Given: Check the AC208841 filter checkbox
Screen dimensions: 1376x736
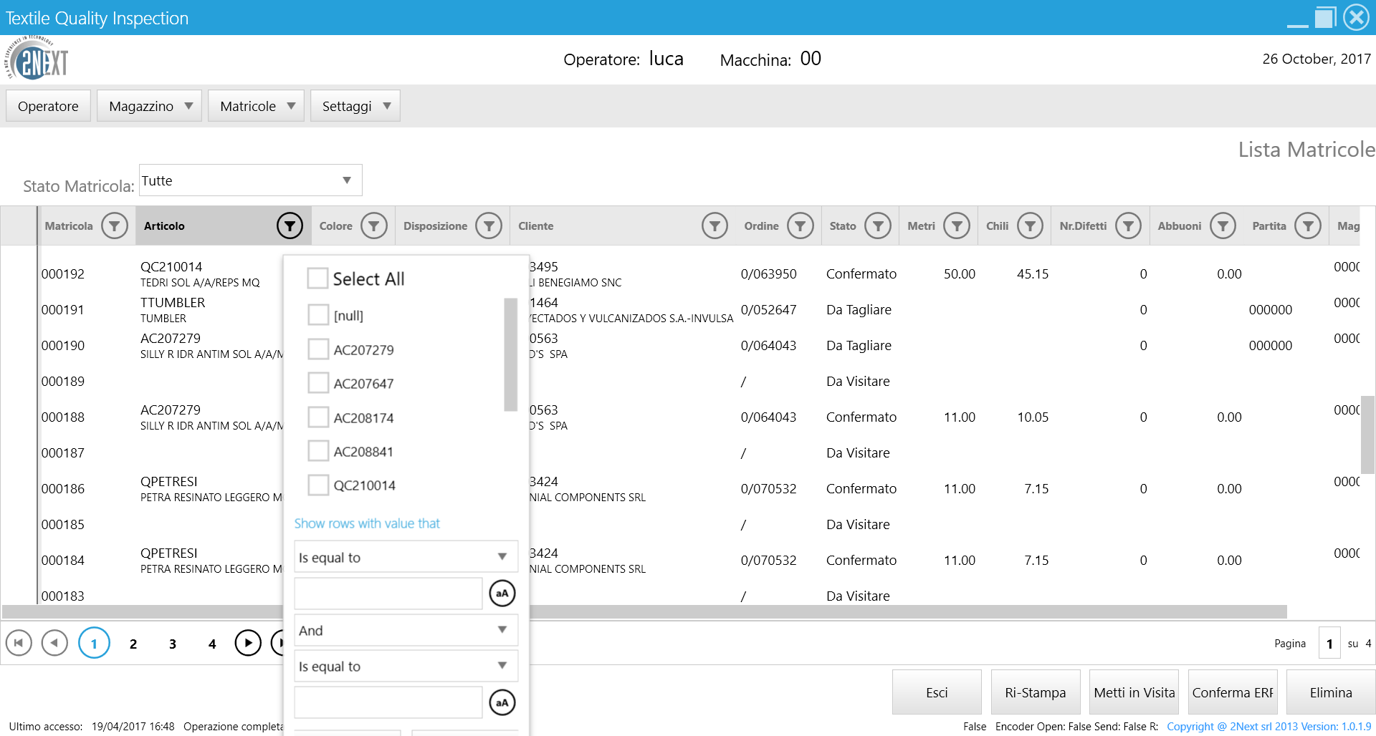Looking at the screenshot, I should point(317,451).
